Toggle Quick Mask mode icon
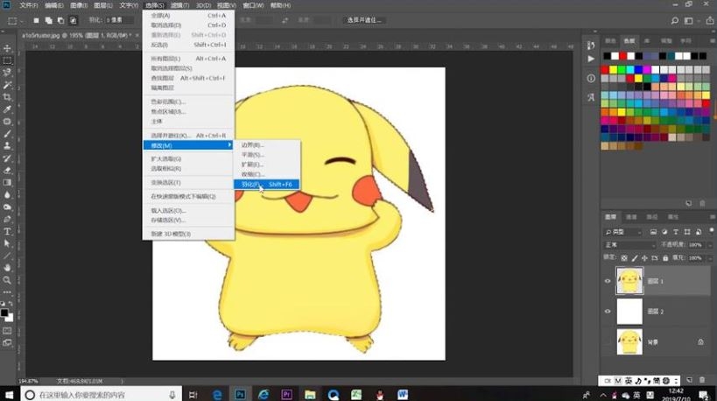The height and width of the screenshot is (401, 717). click(x=7, y=330)
